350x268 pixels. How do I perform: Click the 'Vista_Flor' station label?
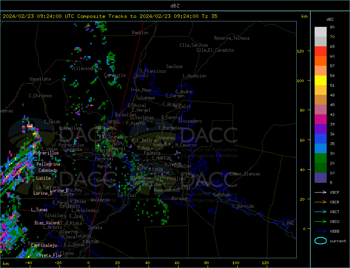tap(51, 256)
